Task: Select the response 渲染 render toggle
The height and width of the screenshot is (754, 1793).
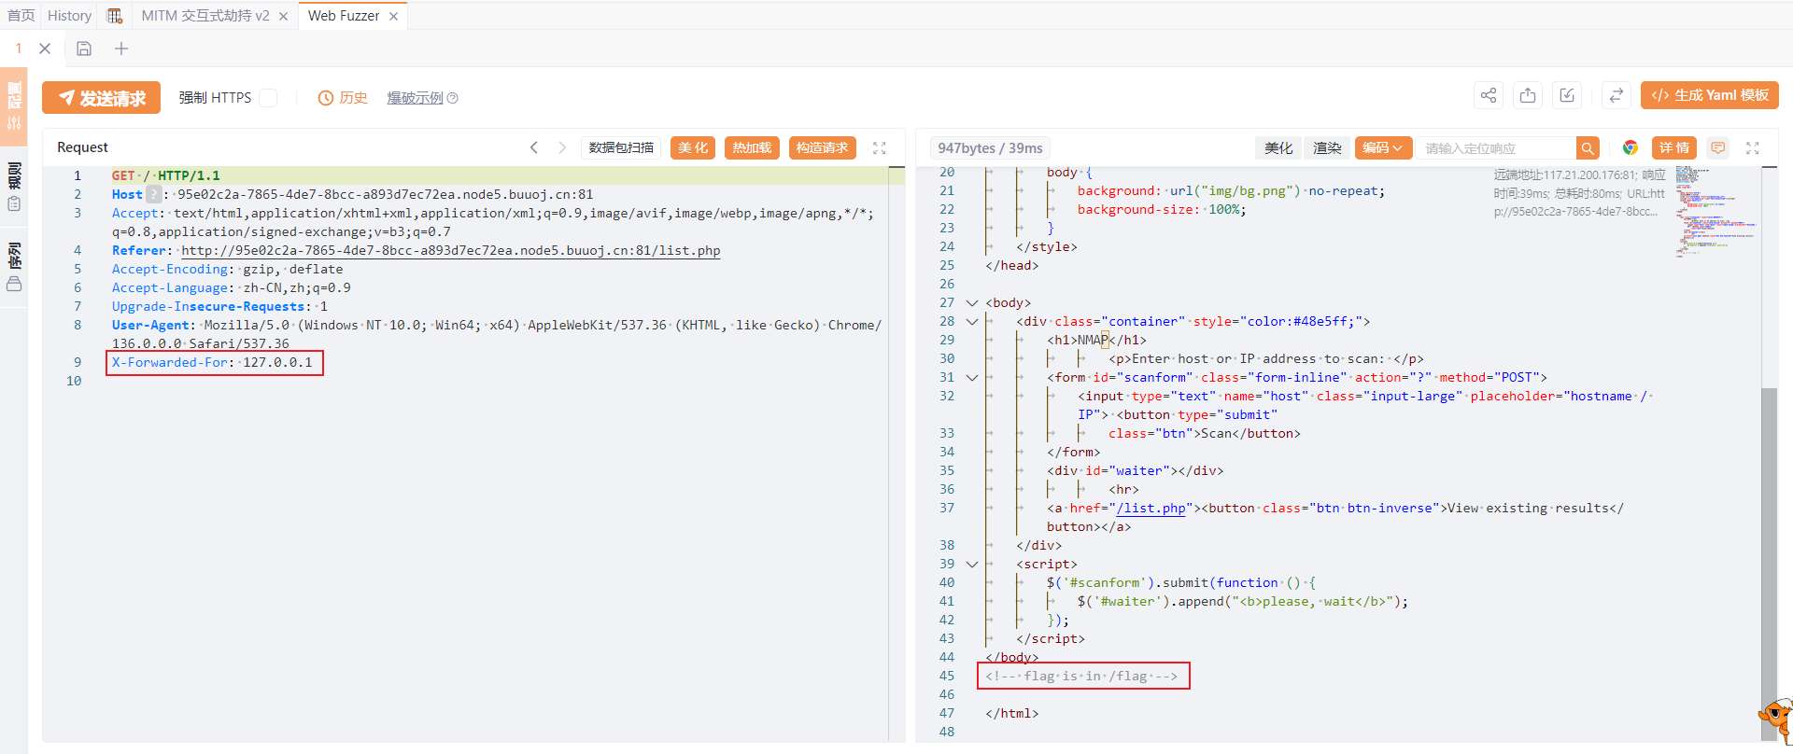Action: coord(1327,147)
